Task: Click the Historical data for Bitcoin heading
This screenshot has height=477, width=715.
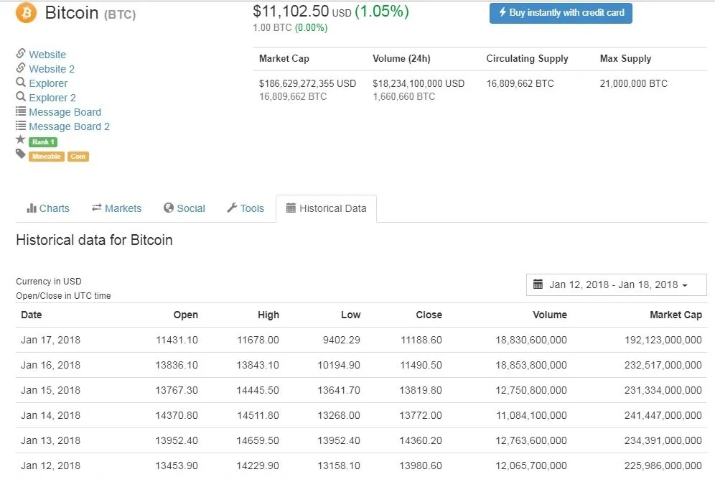Action: [94, 240]
